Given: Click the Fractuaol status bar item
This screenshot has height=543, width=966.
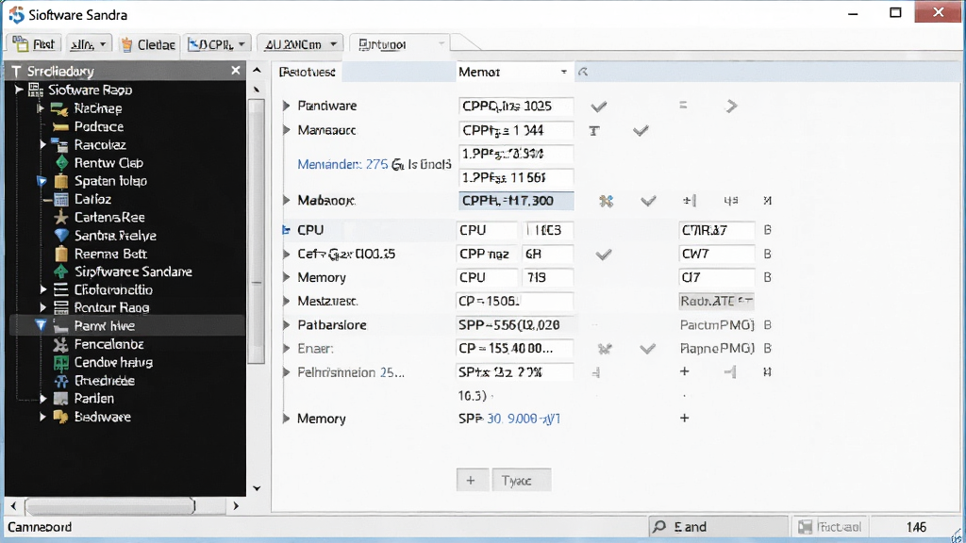Looking at the screenshot, I should [x=830, y=527].
